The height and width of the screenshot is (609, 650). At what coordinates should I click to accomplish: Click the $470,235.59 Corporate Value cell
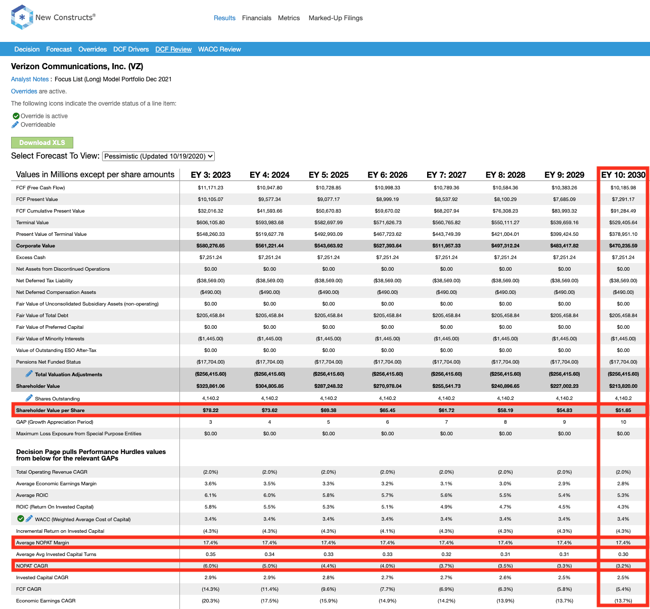[x=623, y=245]
